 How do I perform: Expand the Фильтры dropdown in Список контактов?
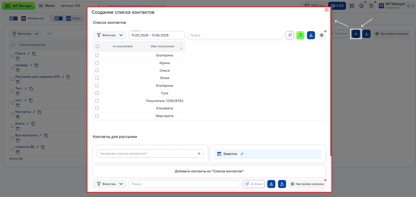pyautogui.click(x=109, y=35)
